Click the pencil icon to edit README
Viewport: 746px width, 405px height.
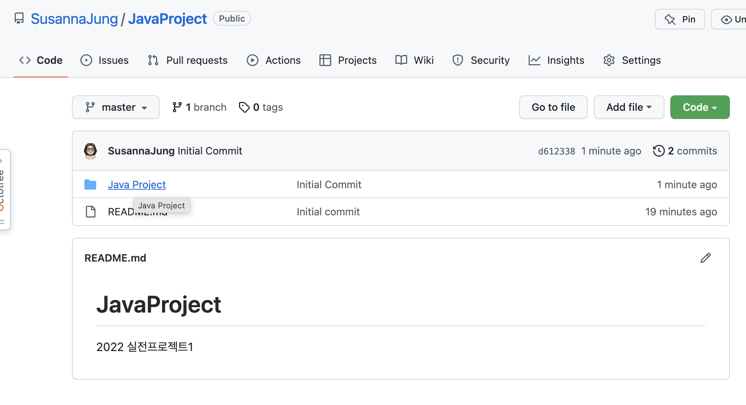pyautogui.click(x=705, y=258)
